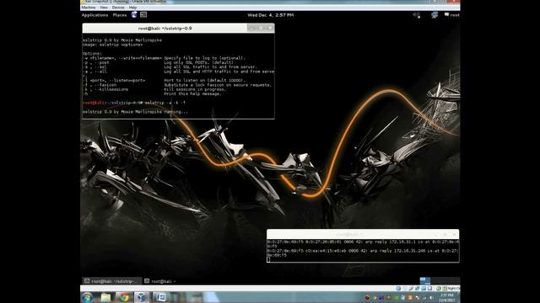Switch to 'root@kali: ~' taskbar window
The height and width of the screenshot is (303, 540).
click(x=160, y=281)
